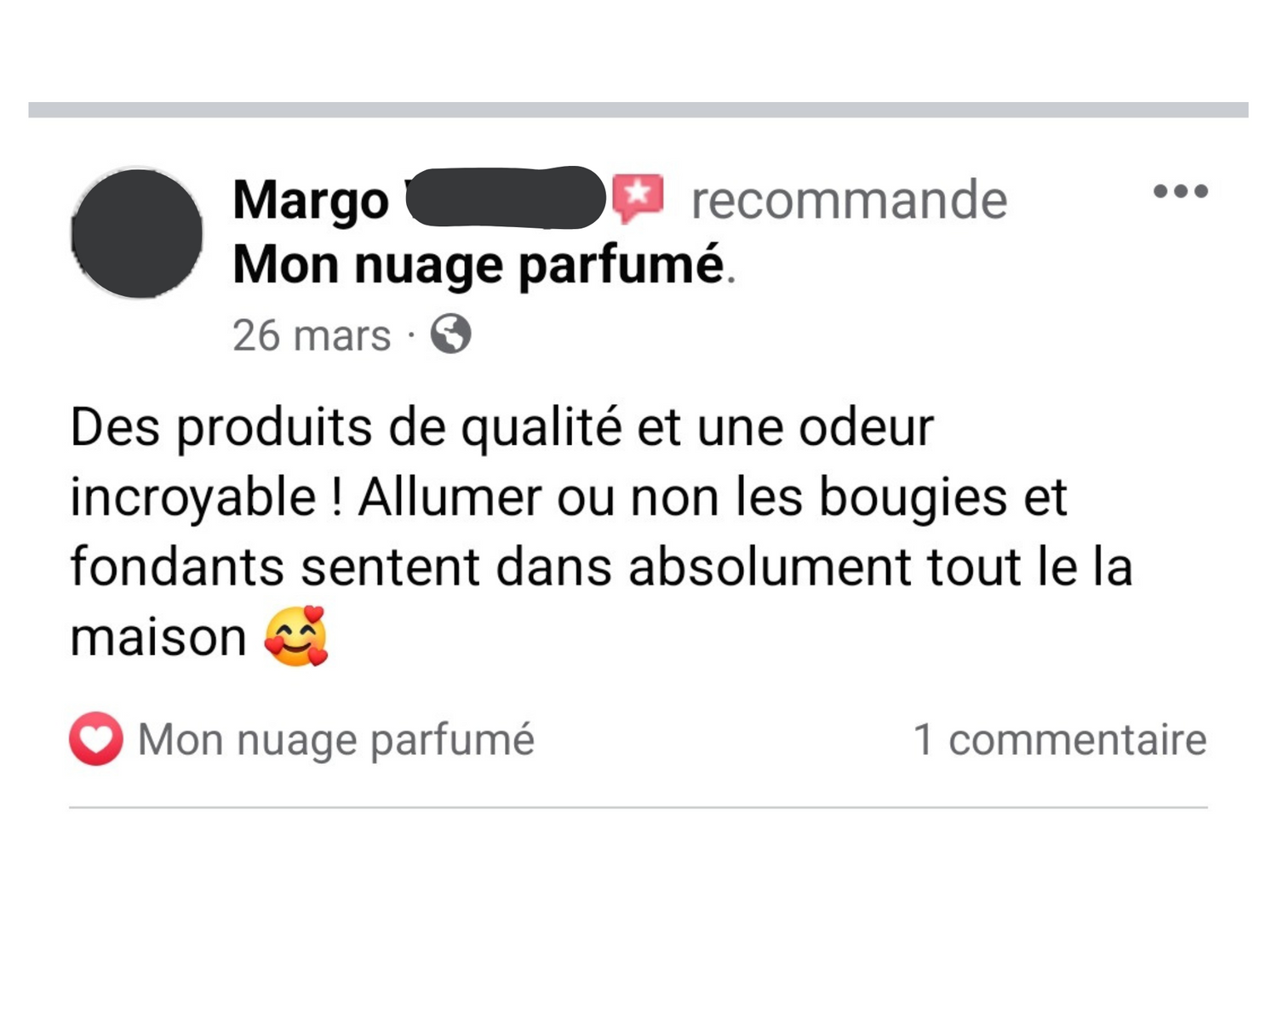Click the gray divider bar above the post

pyautogui.click(x=638, y=110)
